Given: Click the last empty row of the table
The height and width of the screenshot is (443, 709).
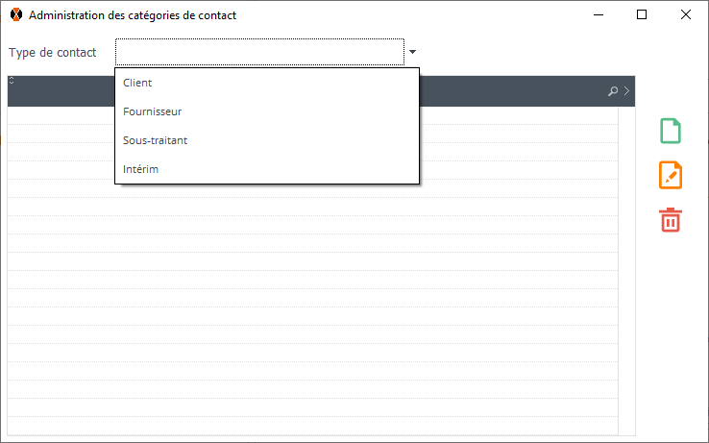Looking at the screenshot, I should tap(312, 425).
